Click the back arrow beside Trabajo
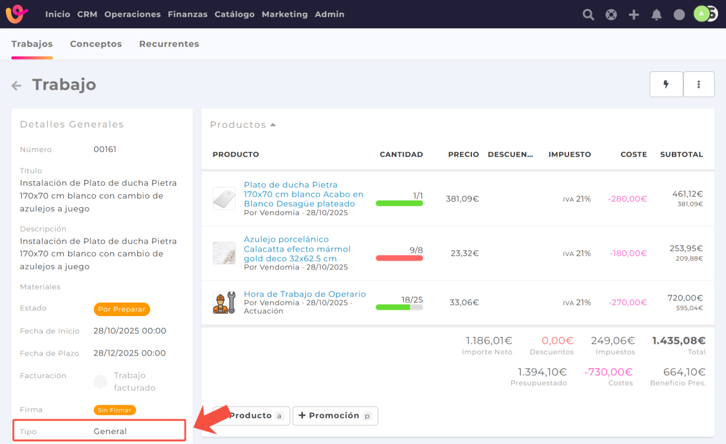The height and width of the screenshot is (444, 726). pyautogui.click(x=17, y=85)
